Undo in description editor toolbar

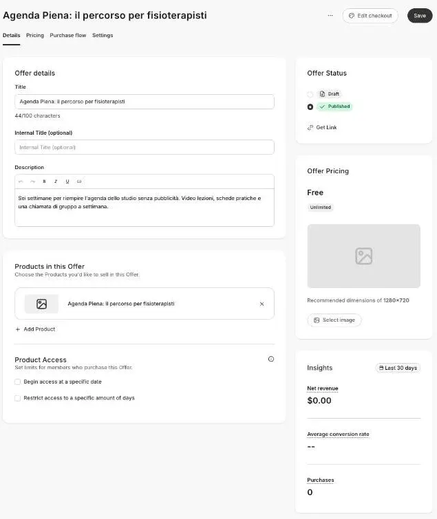pos(21,181)
